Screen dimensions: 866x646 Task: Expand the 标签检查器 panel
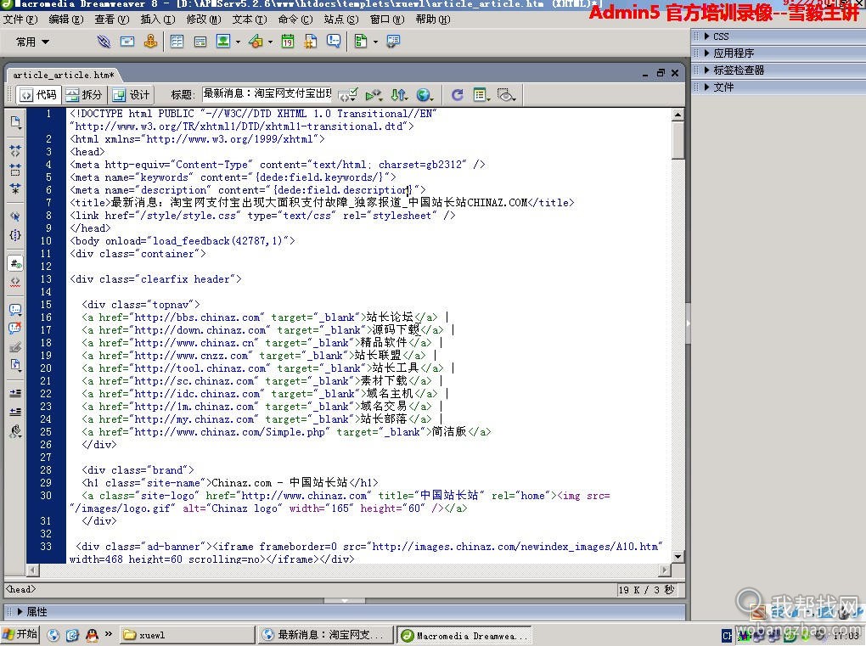(707, 70)
